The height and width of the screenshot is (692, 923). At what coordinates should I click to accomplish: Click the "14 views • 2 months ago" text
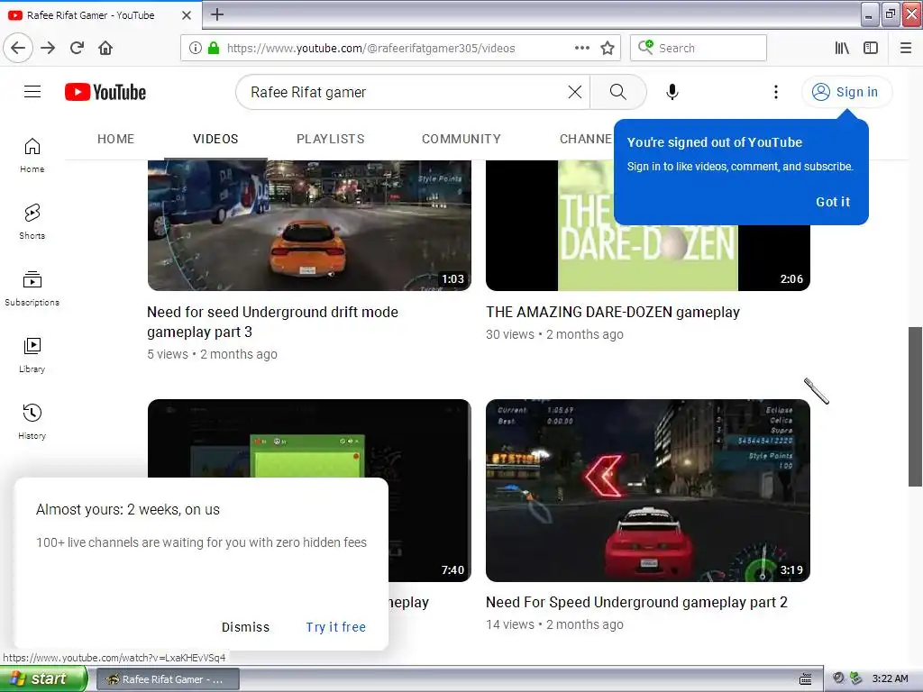554,624
